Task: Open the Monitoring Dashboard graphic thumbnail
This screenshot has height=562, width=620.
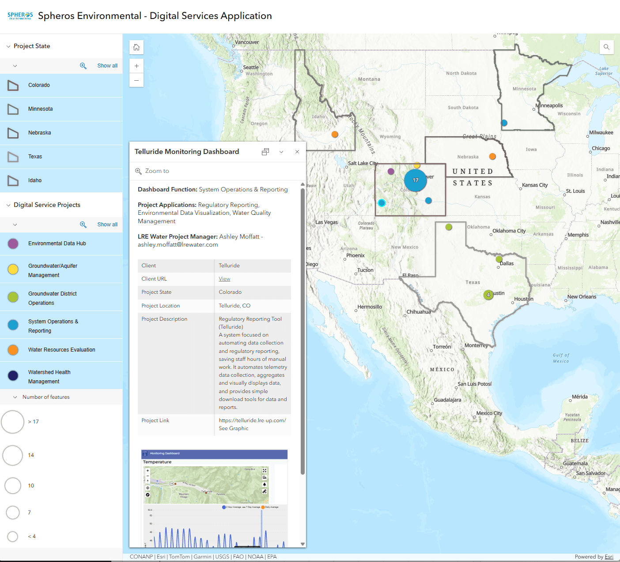Action: [214, 498]
